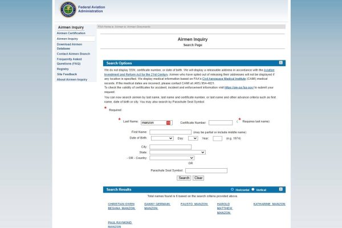Open the Aviation Investment and Reform Act link
The image size is (342, 228).
coord(189,72)
